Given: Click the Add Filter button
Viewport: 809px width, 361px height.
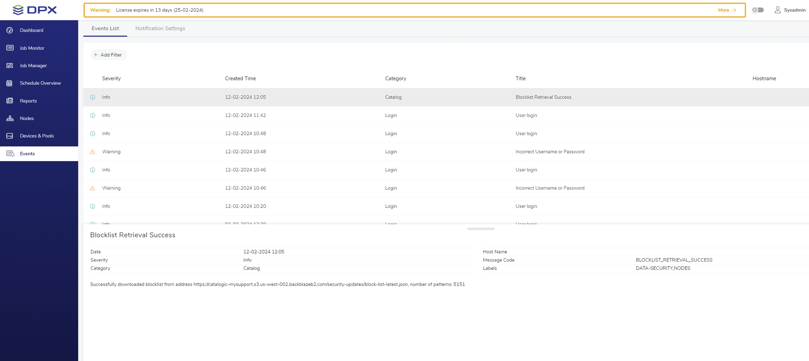Looking at the screenshot, I should pos(108,55).
